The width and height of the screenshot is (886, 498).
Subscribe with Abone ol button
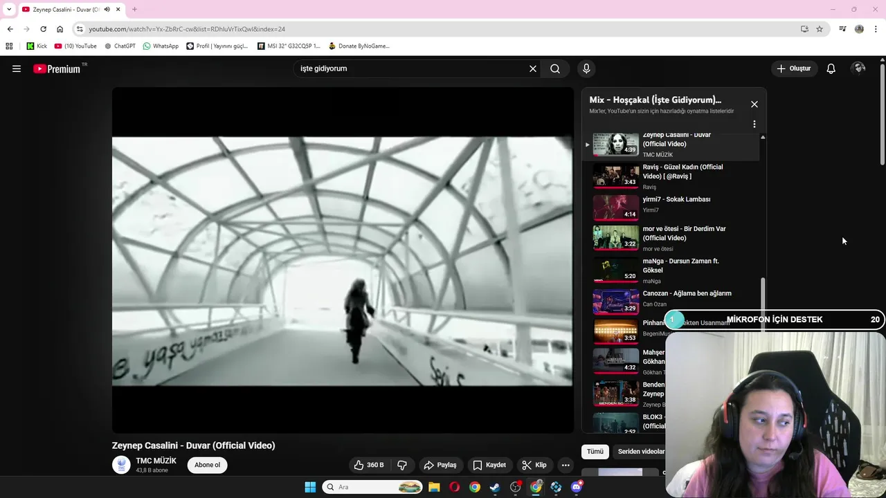point(207,465)
